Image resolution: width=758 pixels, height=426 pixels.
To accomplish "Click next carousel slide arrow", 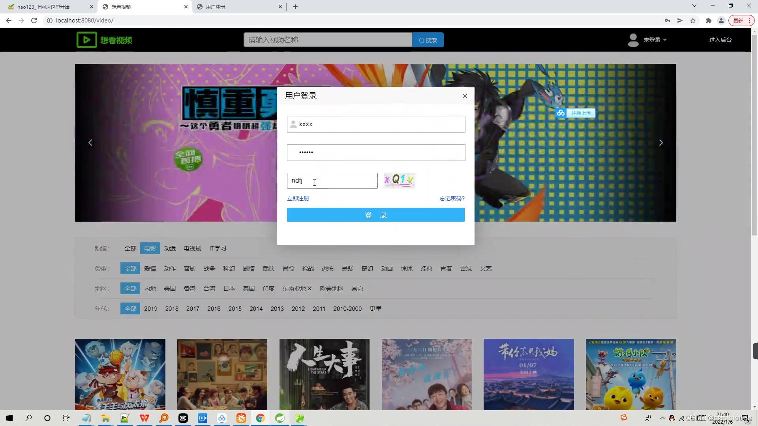I will coord(661,143).
